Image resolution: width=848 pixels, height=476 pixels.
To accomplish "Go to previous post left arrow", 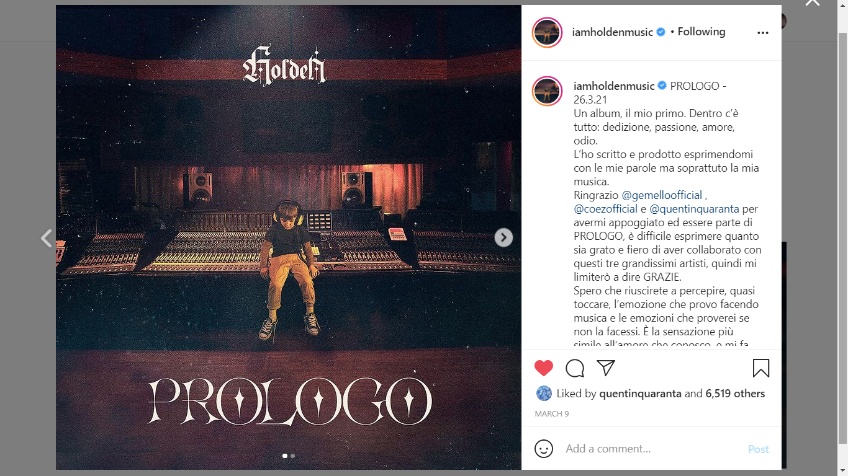I will (x=46, y=238).
